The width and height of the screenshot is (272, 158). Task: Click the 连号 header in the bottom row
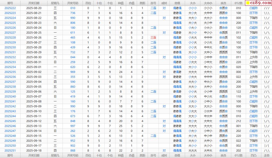pyautogui.click(x=153, y=156)
